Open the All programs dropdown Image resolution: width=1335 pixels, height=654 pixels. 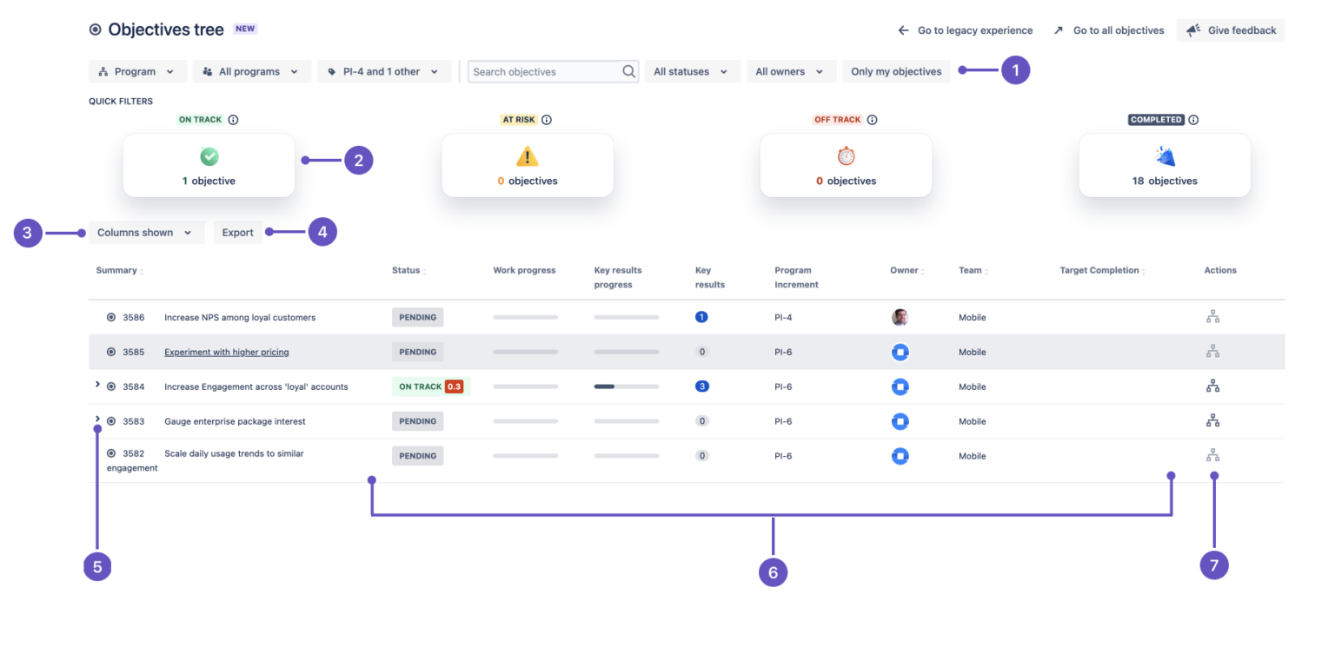pos(252,71)
